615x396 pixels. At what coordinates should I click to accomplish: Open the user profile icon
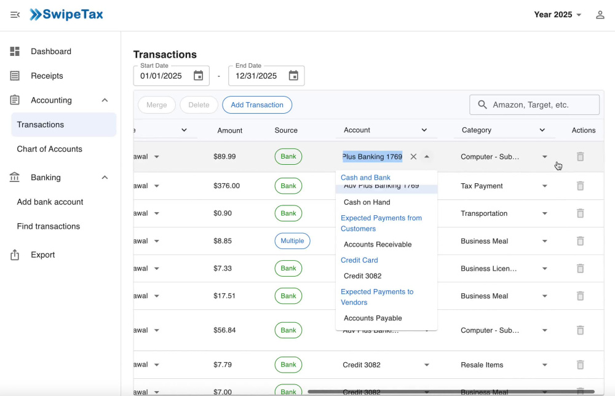click(x=600, y=15)
